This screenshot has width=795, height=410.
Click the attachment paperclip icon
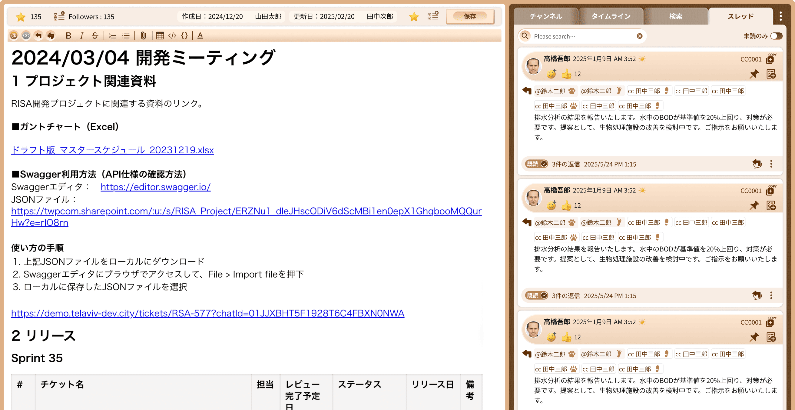tap(143, 35)
